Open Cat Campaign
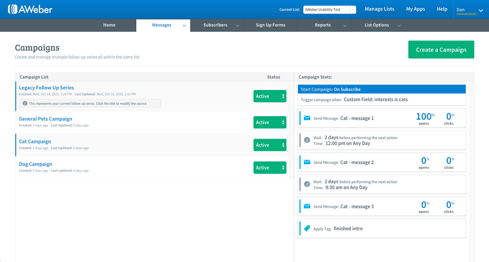 35,141
